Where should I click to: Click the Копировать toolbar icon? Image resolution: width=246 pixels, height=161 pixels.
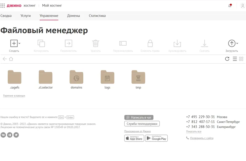point(41,43)
